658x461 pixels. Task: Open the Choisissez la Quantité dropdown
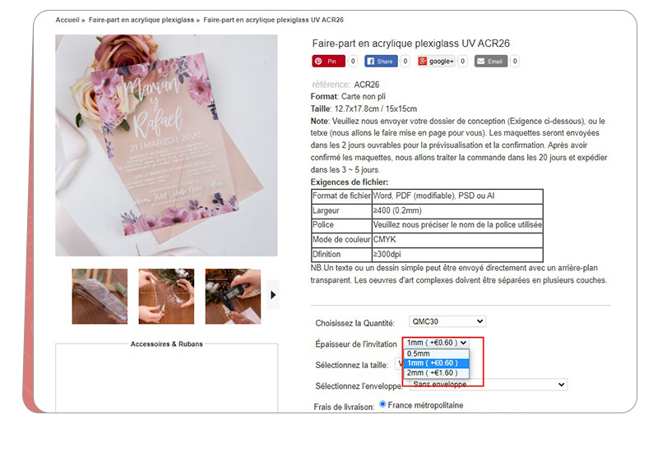click(x=447, y=321)
